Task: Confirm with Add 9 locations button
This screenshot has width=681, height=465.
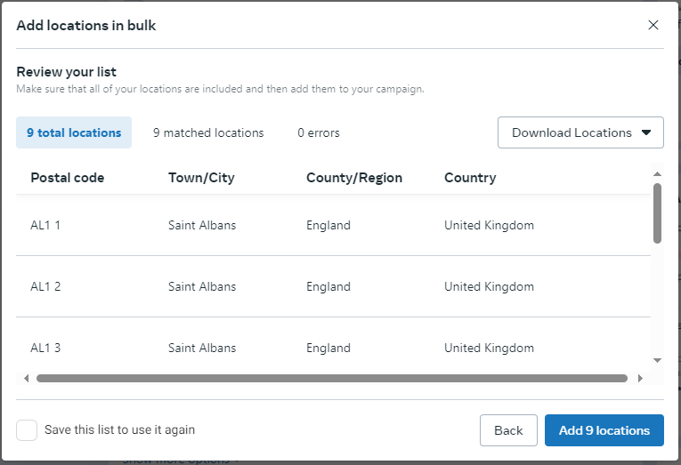Action: (604, 430)
